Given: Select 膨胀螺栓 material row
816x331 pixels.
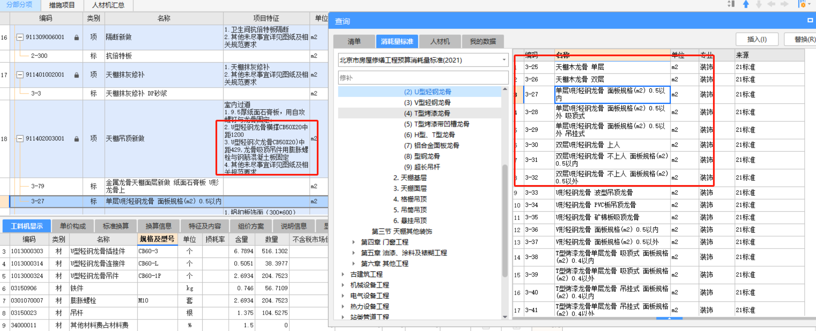Looking at the screenshot, I should click(164, 301).
